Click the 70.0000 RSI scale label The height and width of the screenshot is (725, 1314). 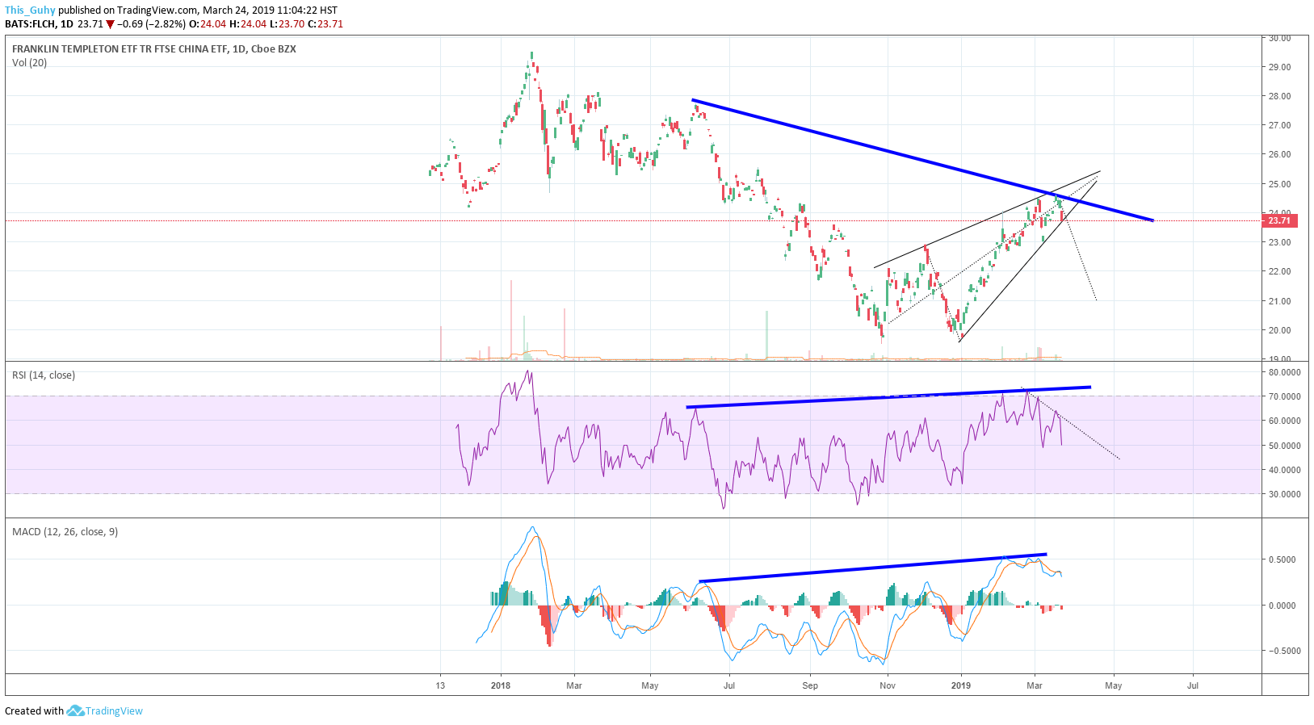tap(1284, 396)
